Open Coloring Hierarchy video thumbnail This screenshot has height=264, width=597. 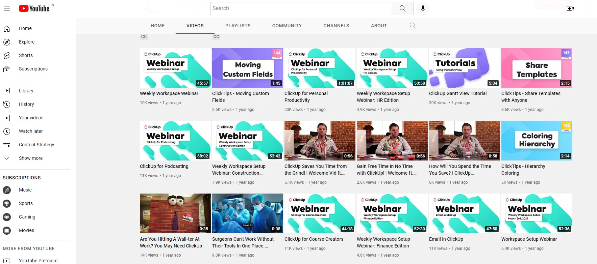[537, 141]
